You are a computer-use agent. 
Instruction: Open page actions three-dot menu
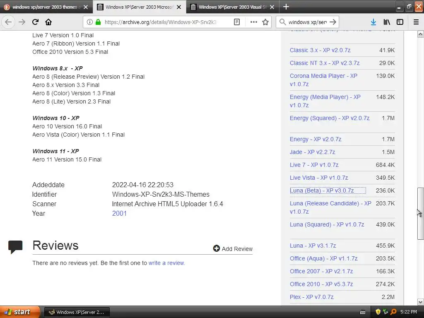(254, 22)
